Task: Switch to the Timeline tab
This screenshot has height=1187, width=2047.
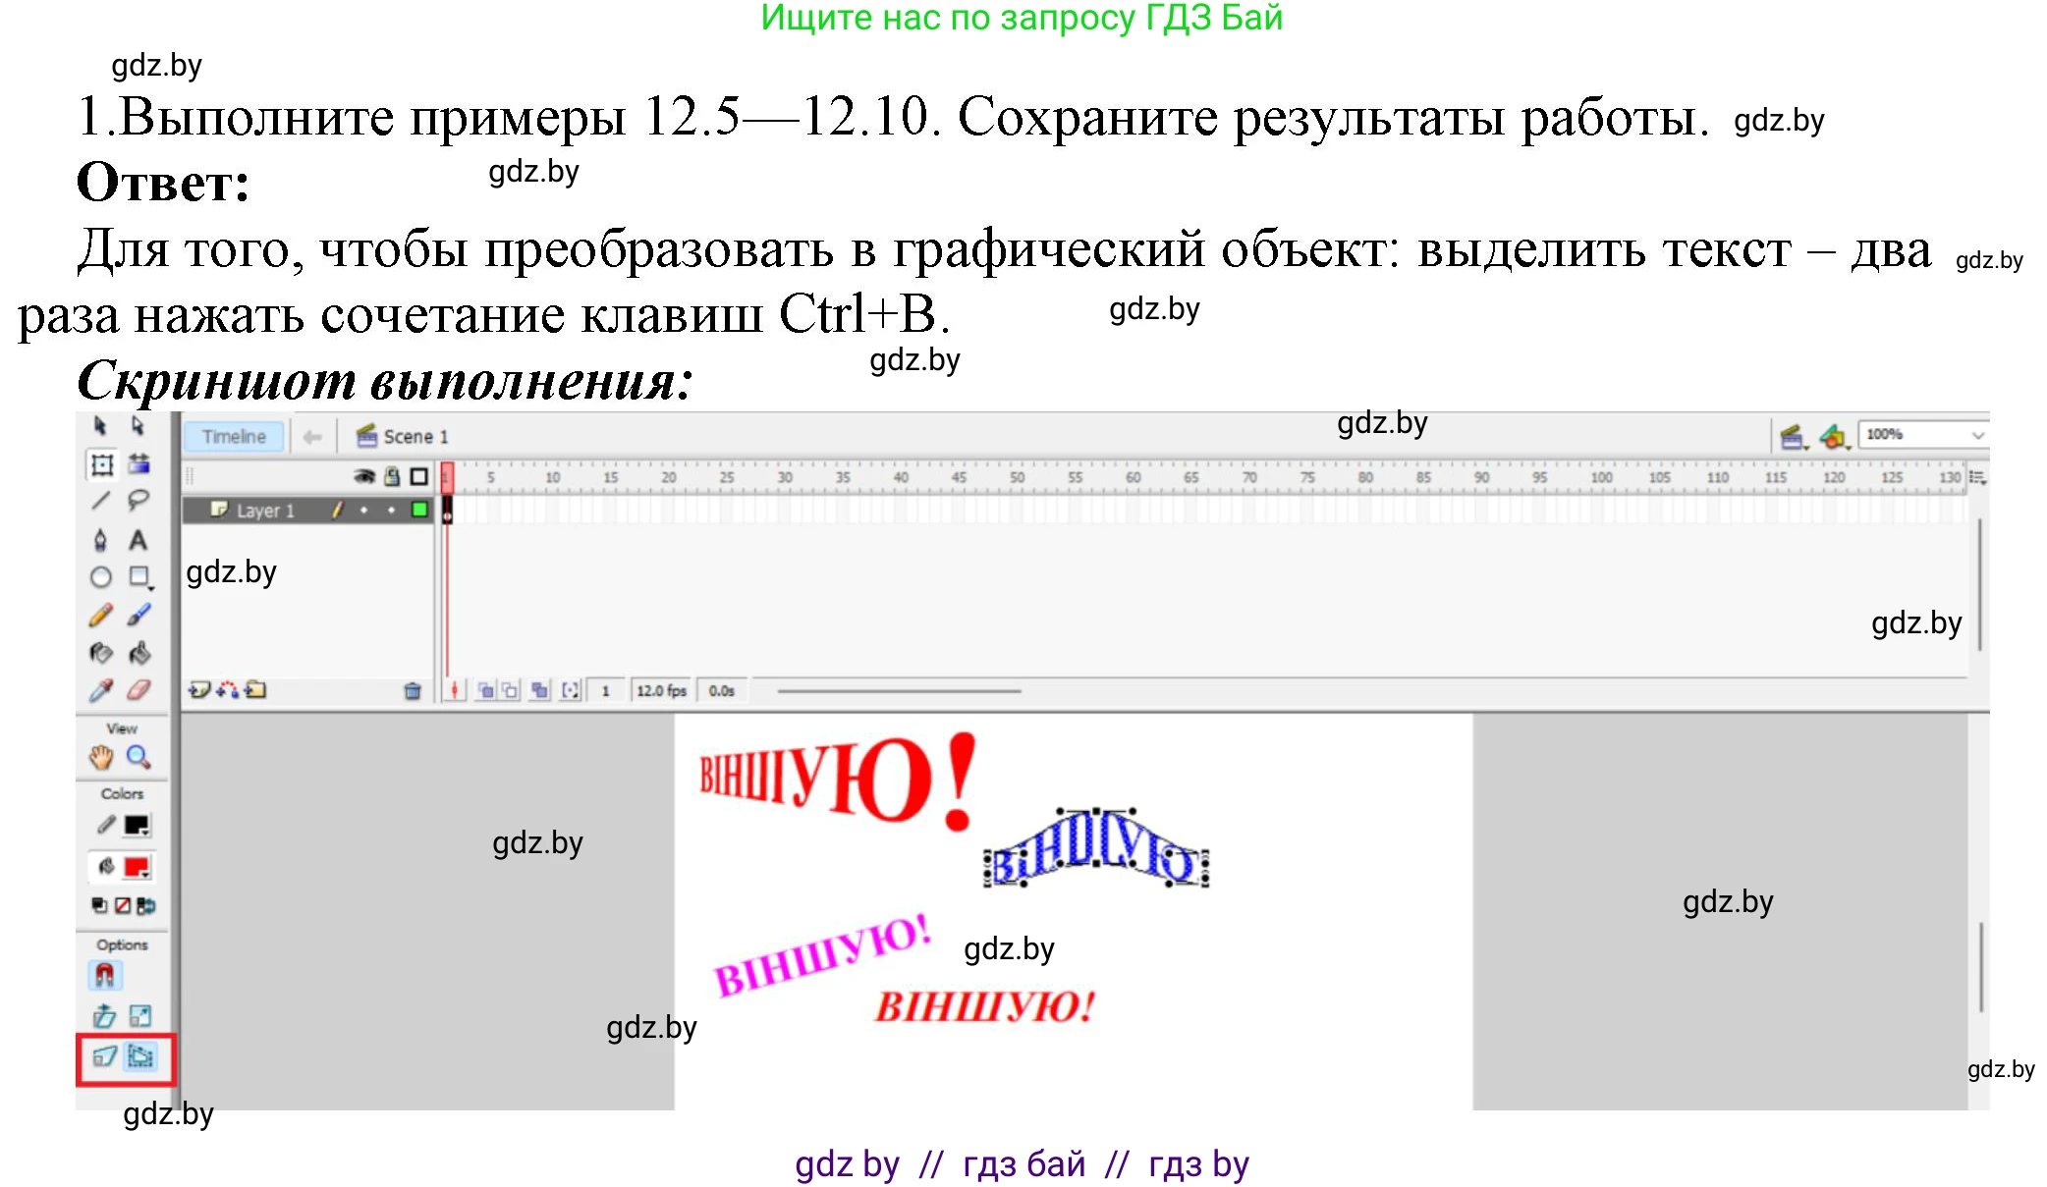Action: tap(234, 436)
